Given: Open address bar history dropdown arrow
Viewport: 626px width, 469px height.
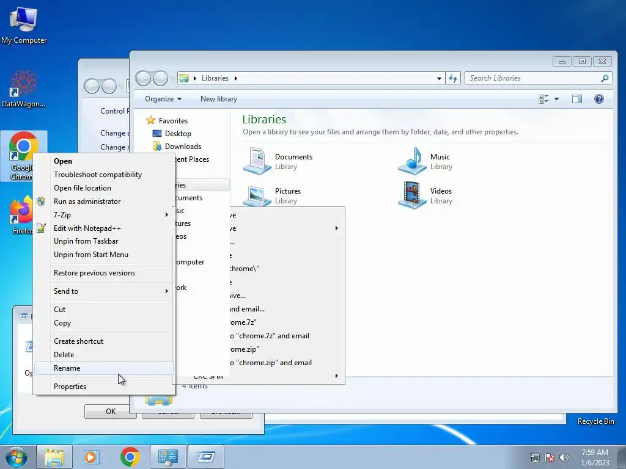Looking at the screenshot, I should coord(439,78).
